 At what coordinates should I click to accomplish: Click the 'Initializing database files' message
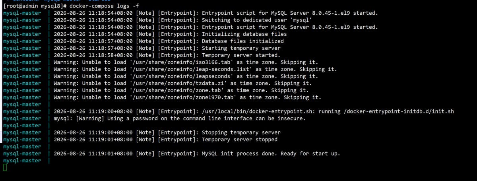click(x=244, y=34)
